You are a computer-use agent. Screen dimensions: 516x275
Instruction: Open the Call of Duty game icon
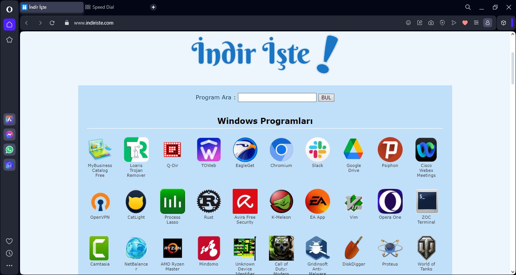(281, 248)
